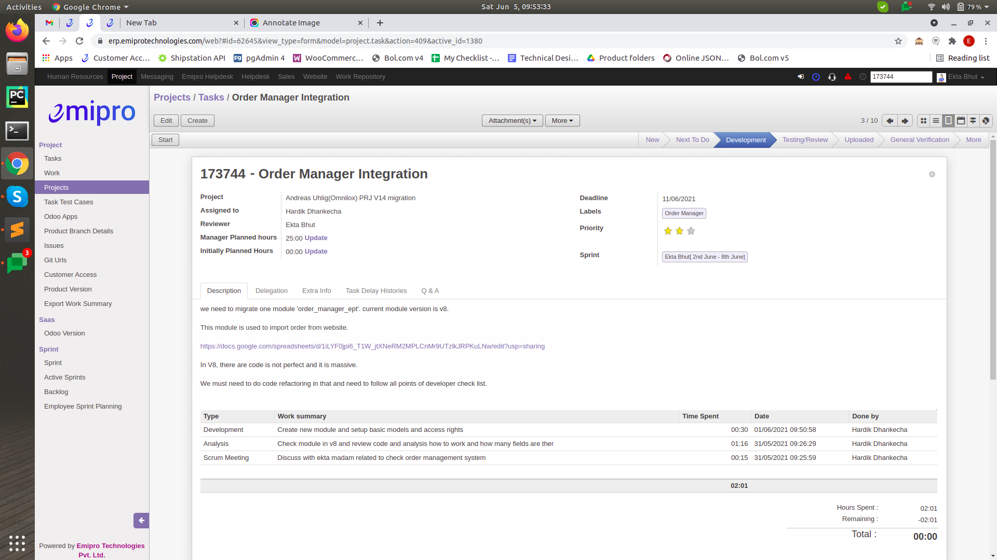This screenshot has width=997, height=560.
Task: Click the headset support icon
Action: (x=832, y=77)
